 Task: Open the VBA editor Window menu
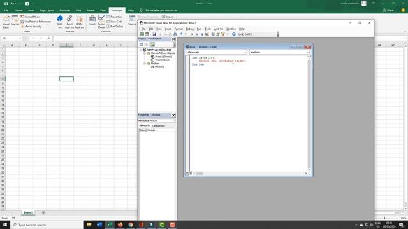pyautogui.click(x=231, y=29)
